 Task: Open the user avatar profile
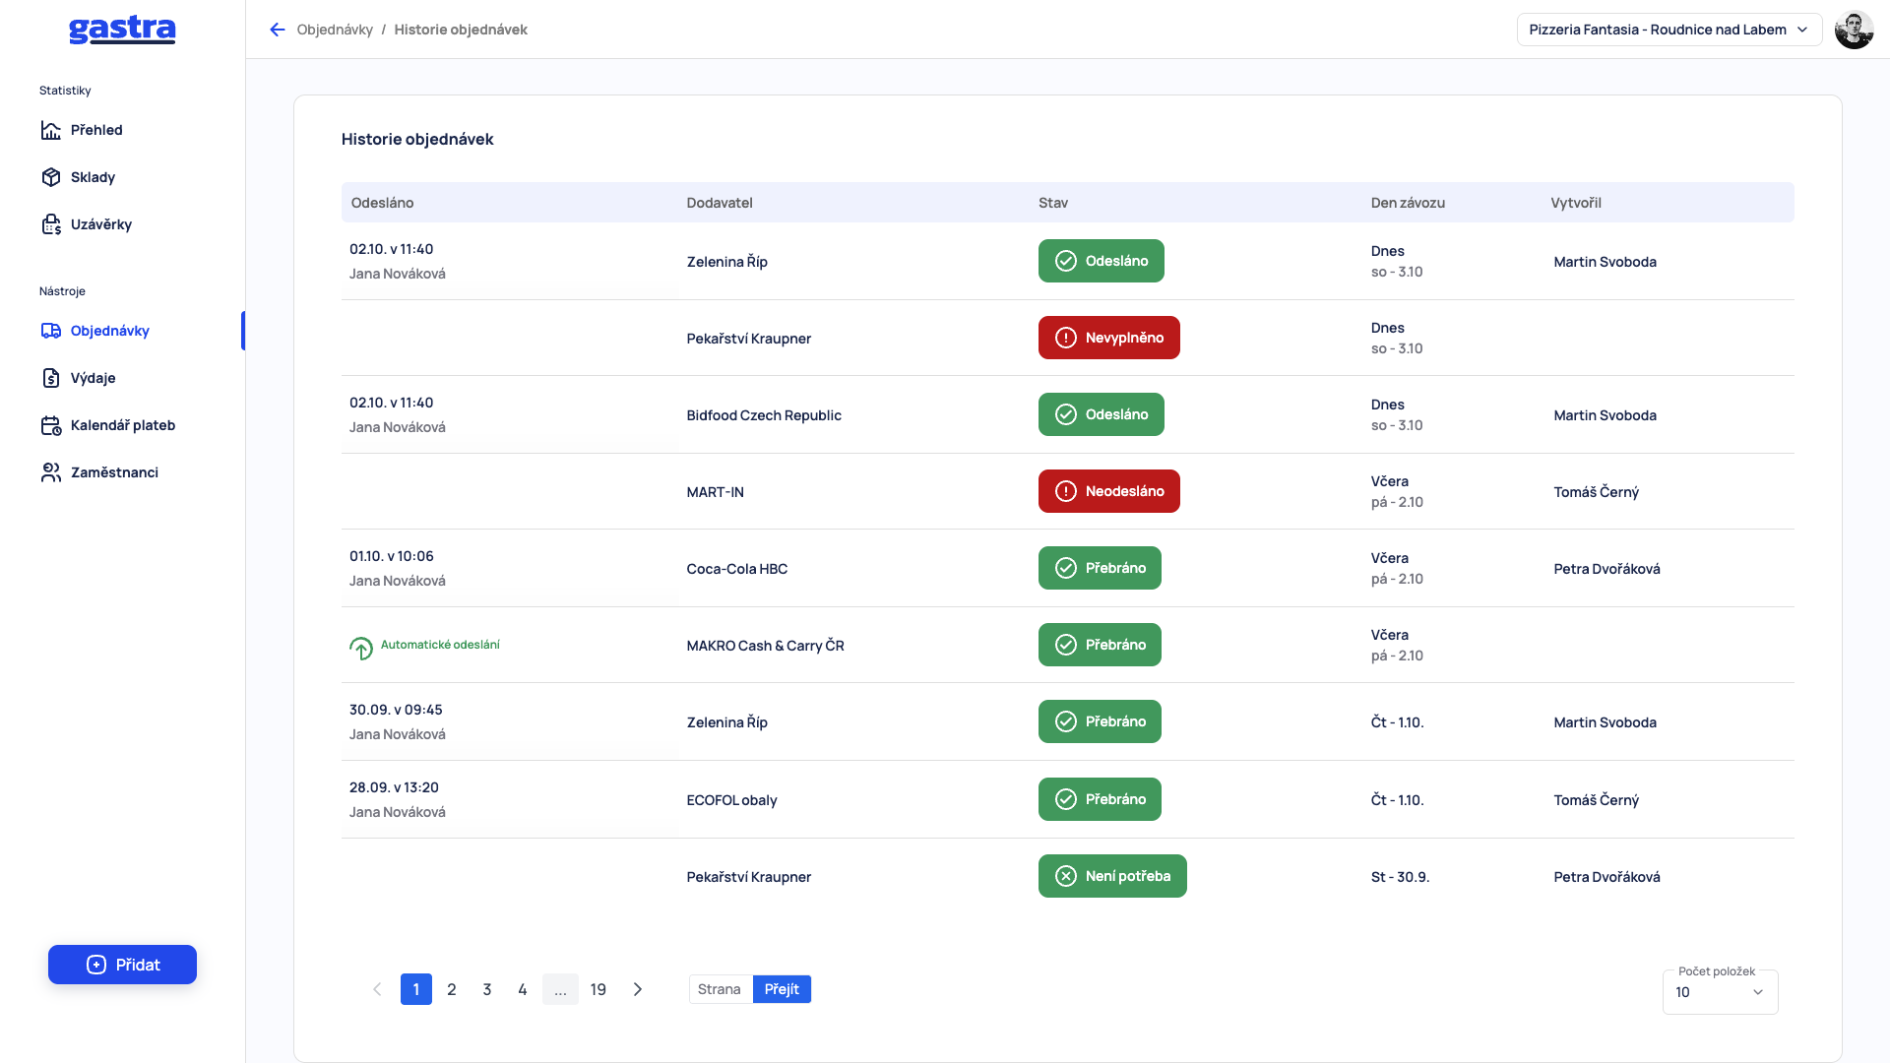pyautogui.click(x=1854, y=30)
